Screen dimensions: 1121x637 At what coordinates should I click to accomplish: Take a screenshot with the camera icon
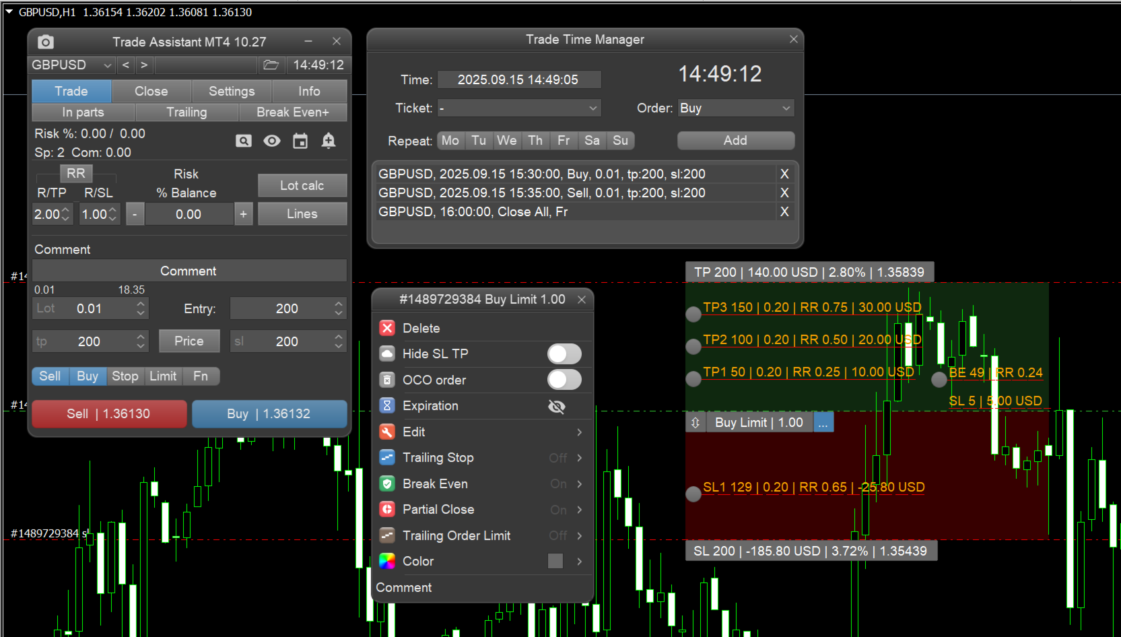[x=45, y=42]
